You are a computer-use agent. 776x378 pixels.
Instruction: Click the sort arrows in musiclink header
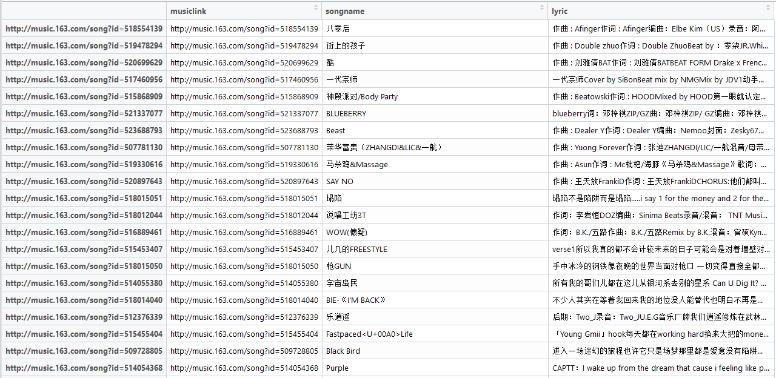(316, 8)
